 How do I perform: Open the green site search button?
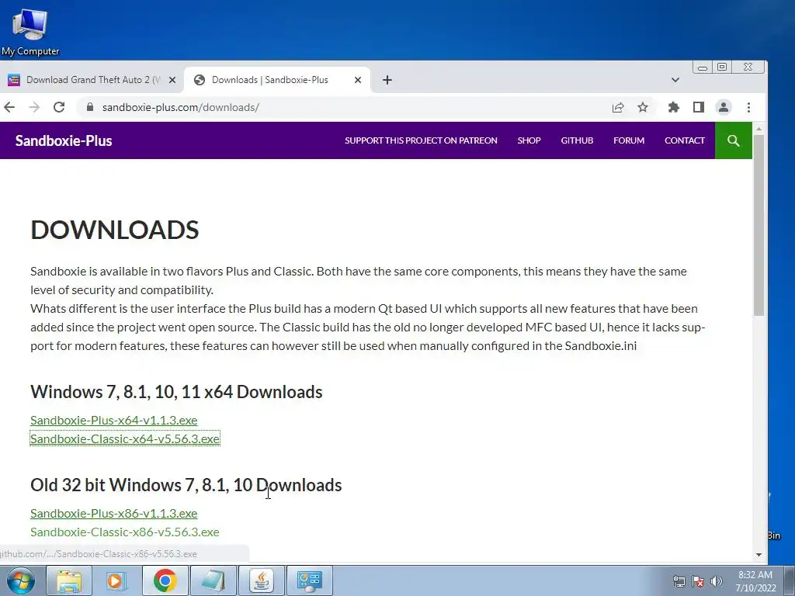click(733, 140)
